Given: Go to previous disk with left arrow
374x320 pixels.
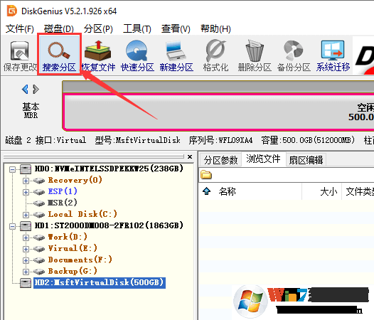Looking at the screenshot, I should tap(25, 90).
